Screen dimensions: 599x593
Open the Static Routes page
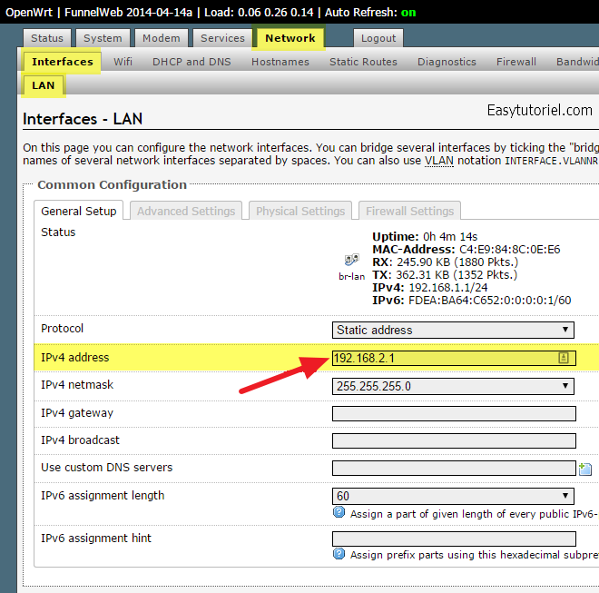[363, 62]
